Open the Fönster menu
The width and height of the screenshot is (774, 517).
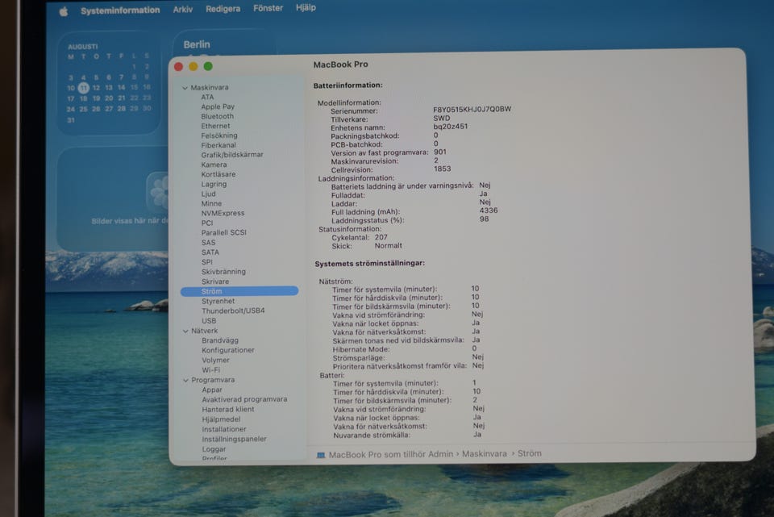click(x=268, y=8)
